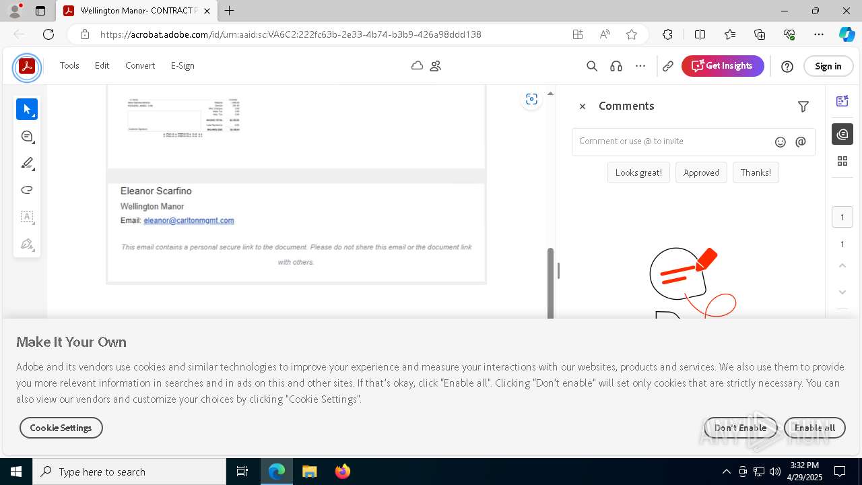Open the Tools menu
The image size is (862, 485).
tap(69, 66)
